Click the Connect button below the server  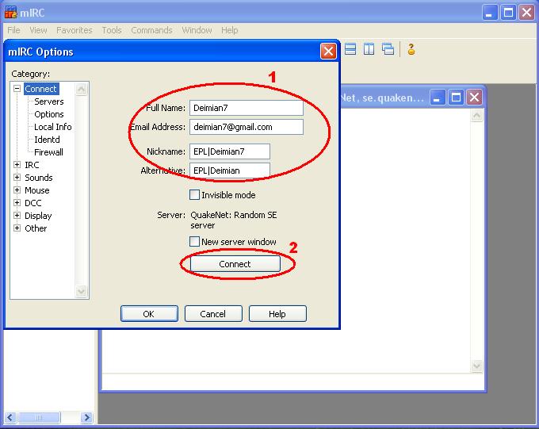(x=235, y=264)
